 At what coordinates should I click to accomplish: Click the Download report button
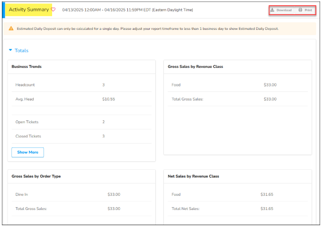[281, 10]
